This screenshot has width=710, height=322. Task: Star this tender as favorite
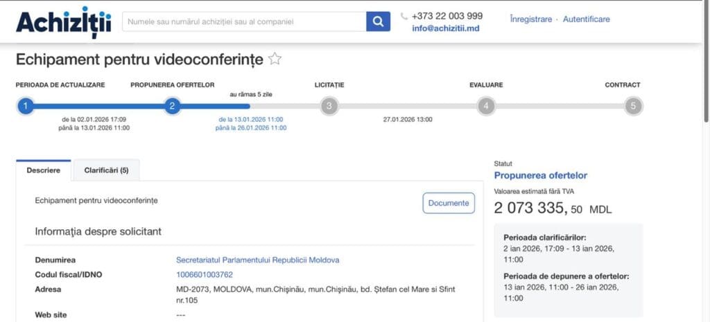click(275, 59)
